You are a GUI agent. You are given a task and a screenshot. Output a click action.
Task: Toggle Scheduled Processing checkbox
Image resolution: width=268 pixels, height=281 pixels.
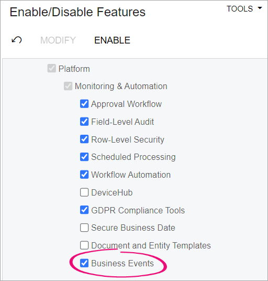point(84,157)
